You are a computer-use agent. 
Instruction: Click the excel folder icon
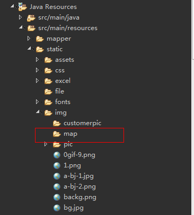[x=48, y=81]
